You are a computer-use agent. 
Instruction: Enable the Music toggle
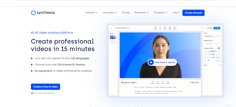pyautogui.click(x=219, y=65)
